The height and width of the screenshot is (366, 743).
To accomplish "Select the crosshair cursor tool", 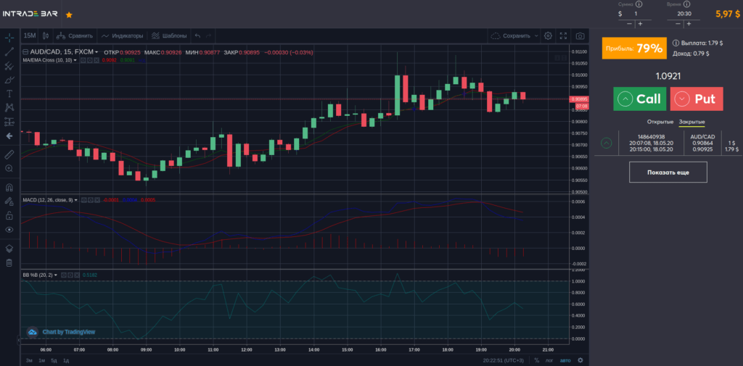I will click(9, 36).
